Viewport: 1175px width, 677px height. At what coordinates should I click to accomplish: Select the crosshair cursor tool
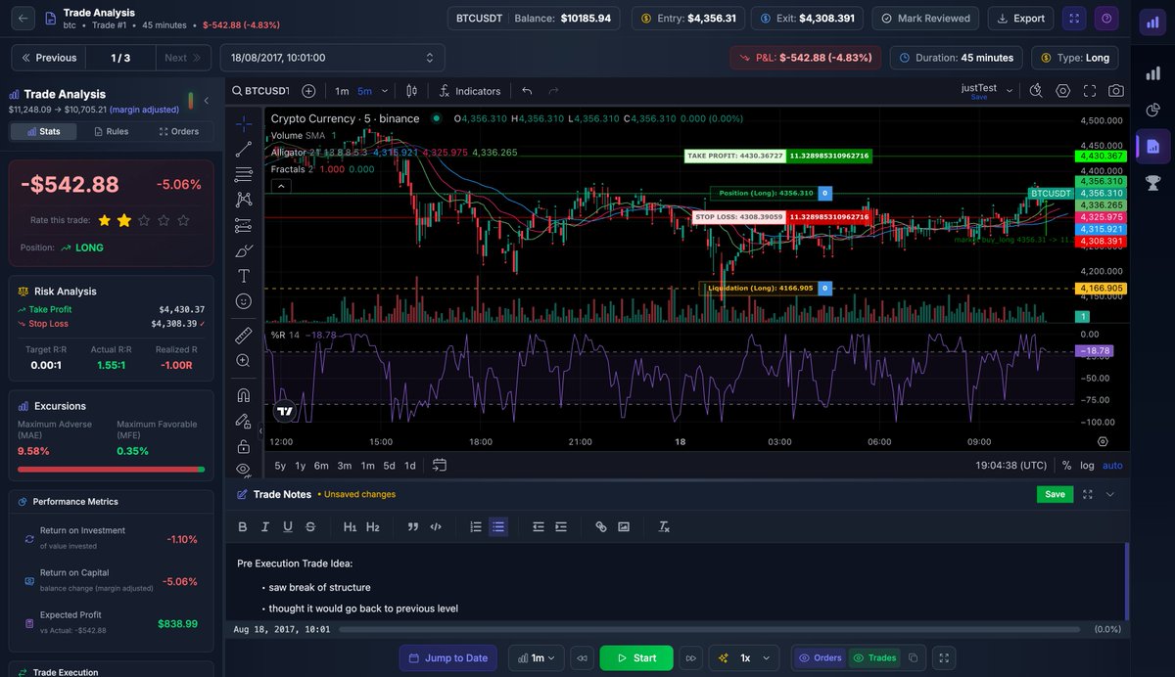click(x=244, y=123)
